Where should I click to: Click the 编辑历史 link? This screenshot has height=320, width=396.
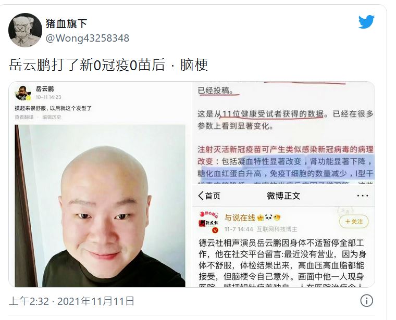coord(52,117)
